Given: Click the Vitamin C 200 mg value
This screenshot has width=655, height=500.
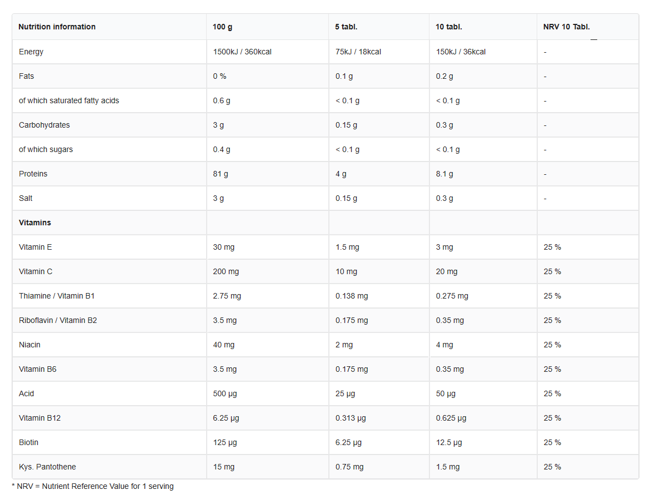Looking at the screenshot, I should click(x=226, y=271).
